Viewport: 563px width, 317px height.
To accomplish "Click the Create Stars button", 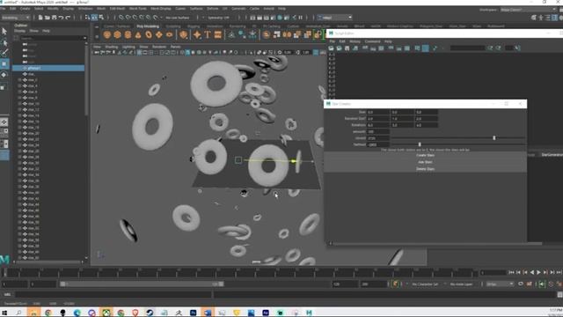I will [426, 155].
